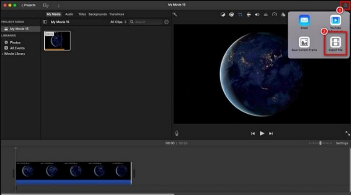Click the Search field in media browser
351x195 pixels.
[x=146, y=22]
